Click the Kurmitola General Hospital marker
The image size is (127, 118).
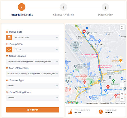pos(85,82)
